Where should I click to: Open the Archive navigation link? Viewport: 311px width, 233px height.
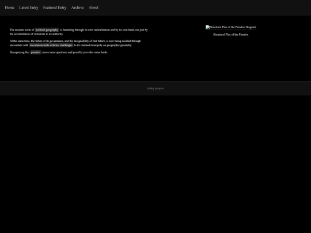78,7
